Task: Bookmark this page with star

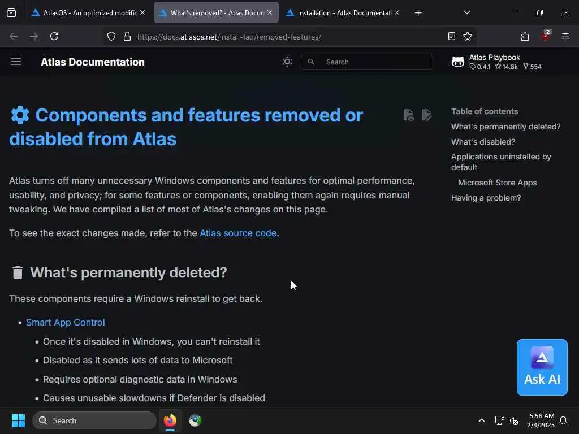Action: (468, 36)
